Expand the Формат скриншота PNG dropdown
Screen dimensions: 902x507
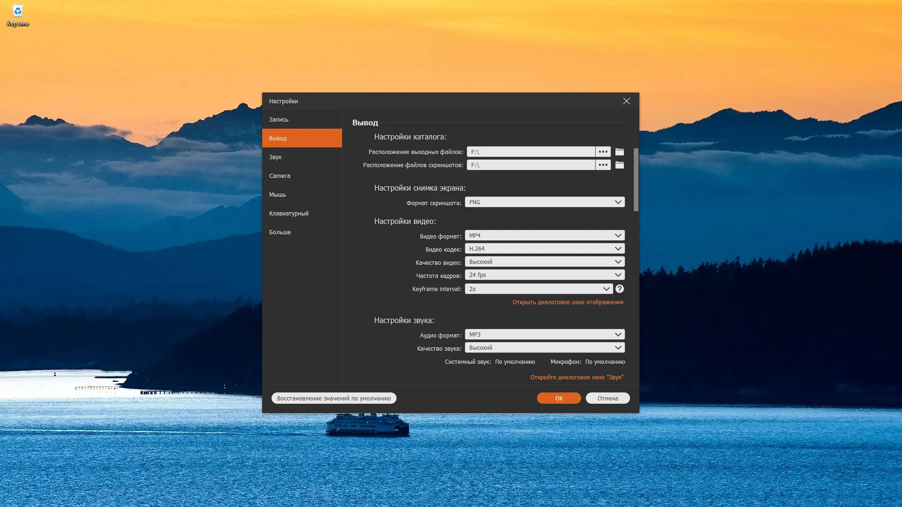[x=544, y=202]
